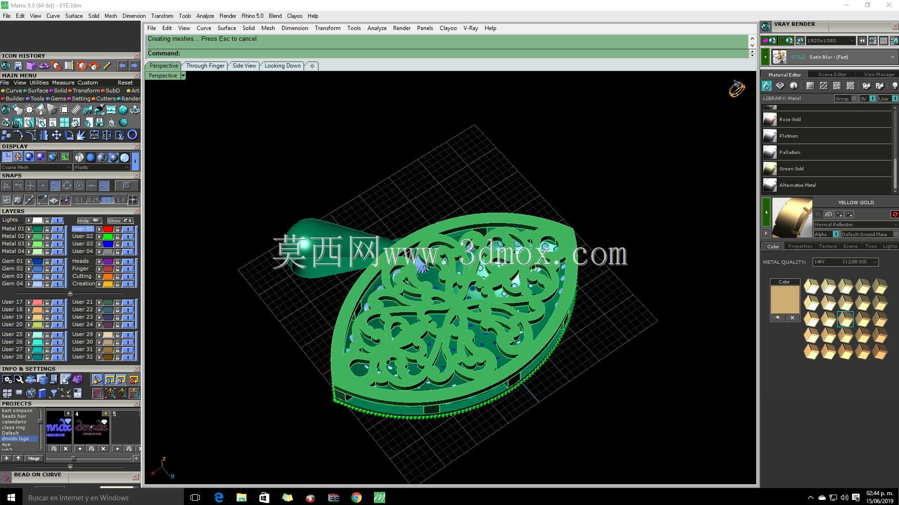
Task: Click the selection filter funnel icon
Action: [x=53, y=393]
